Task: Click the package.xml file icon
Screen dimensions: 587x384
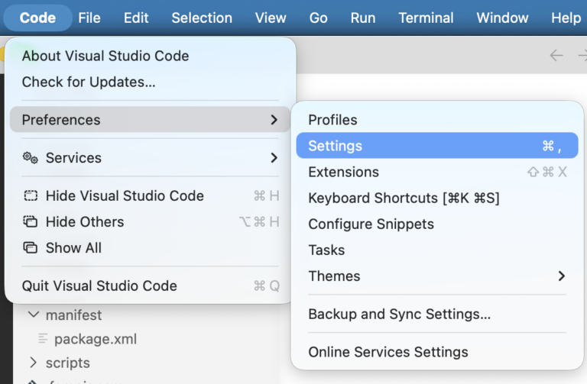Action: coord(43,339)
